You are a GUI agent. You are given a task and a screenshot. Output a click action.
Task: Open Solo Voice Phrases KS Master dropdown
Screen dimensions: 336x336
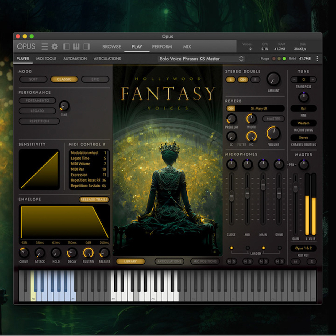pos(202,59)
